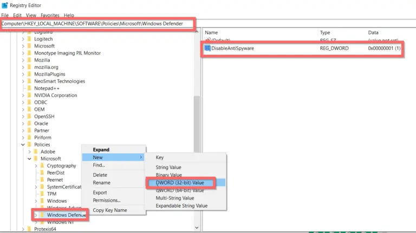Select the SystemCertificates key
The height and width of the screenshot is (233, 416).
(64, 187)
